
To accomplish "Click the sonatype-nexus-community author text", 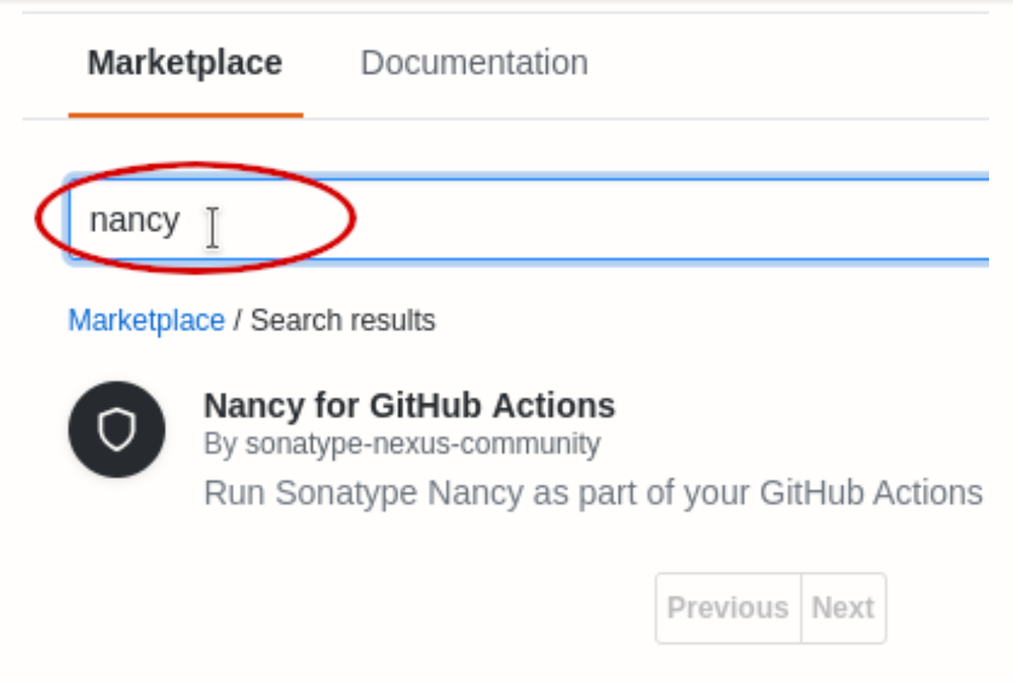I will coord(422,444).
